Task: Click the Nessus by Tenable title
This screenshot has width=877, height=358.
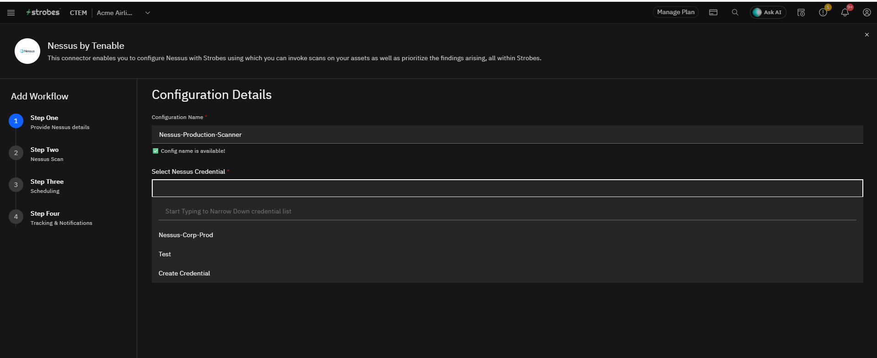Action: pos(86,46)
